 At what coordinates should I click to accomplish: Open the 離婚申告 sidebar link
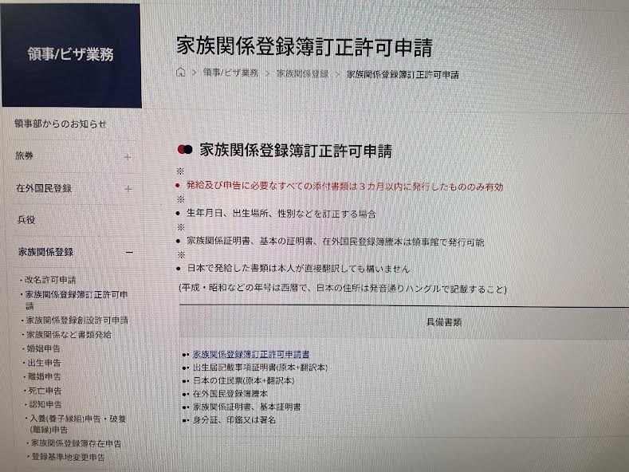coord(44,376)
